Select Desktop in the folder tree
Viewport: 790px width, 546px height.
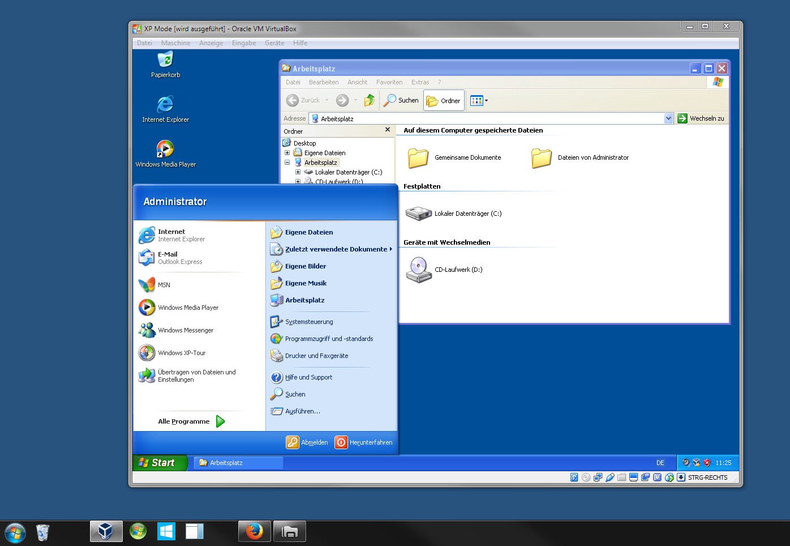pos(299,143)
